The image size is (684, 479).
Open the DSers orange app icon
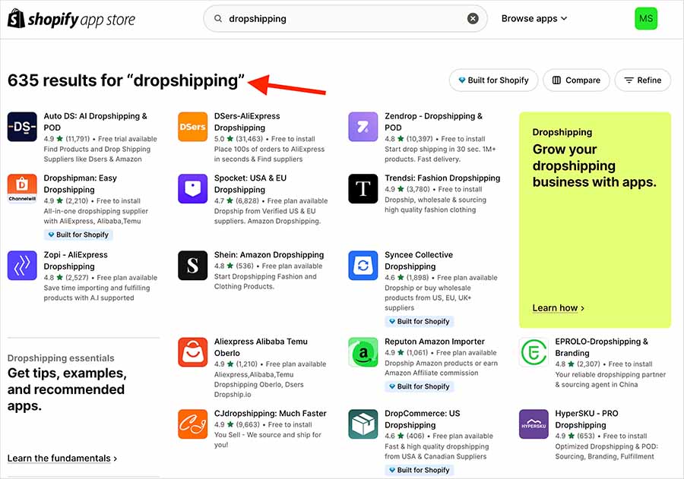[x=193, y=127]
